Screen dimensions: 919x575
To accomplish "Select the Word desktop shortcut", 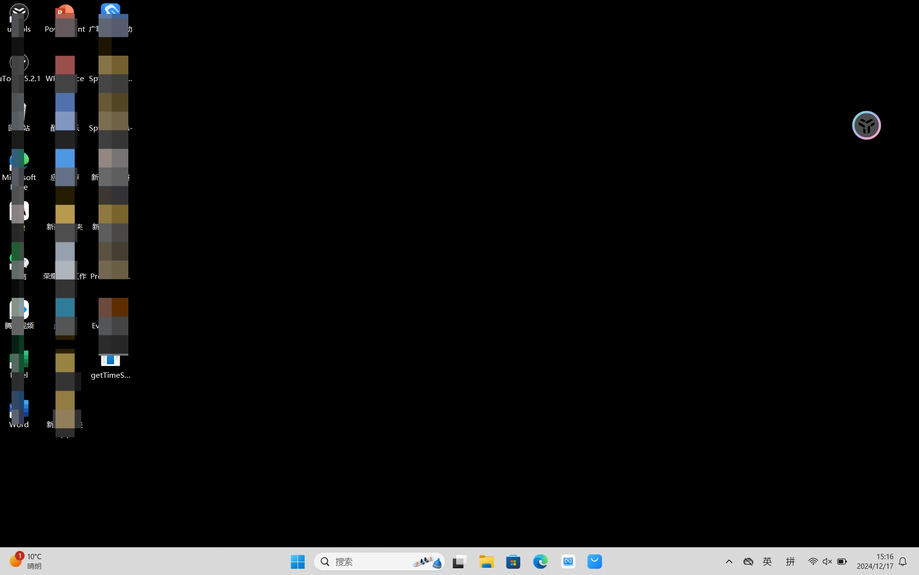I will pos(19,414).
